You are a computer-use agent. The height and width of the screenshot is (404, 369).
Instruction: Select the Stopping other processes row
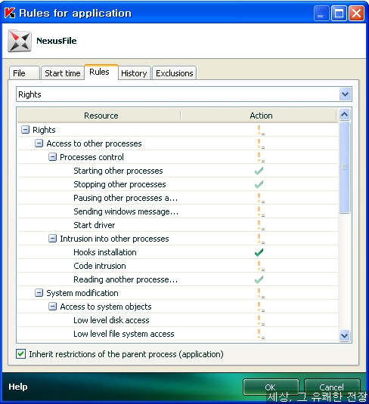(178, 184)
